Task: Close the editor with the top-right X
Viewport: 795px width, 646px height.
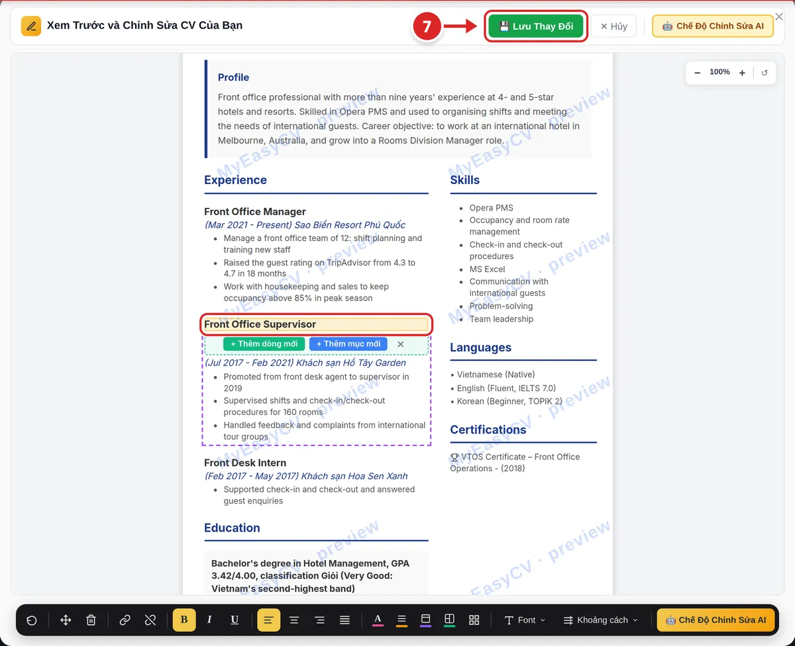Action: (x=778, y=16)
